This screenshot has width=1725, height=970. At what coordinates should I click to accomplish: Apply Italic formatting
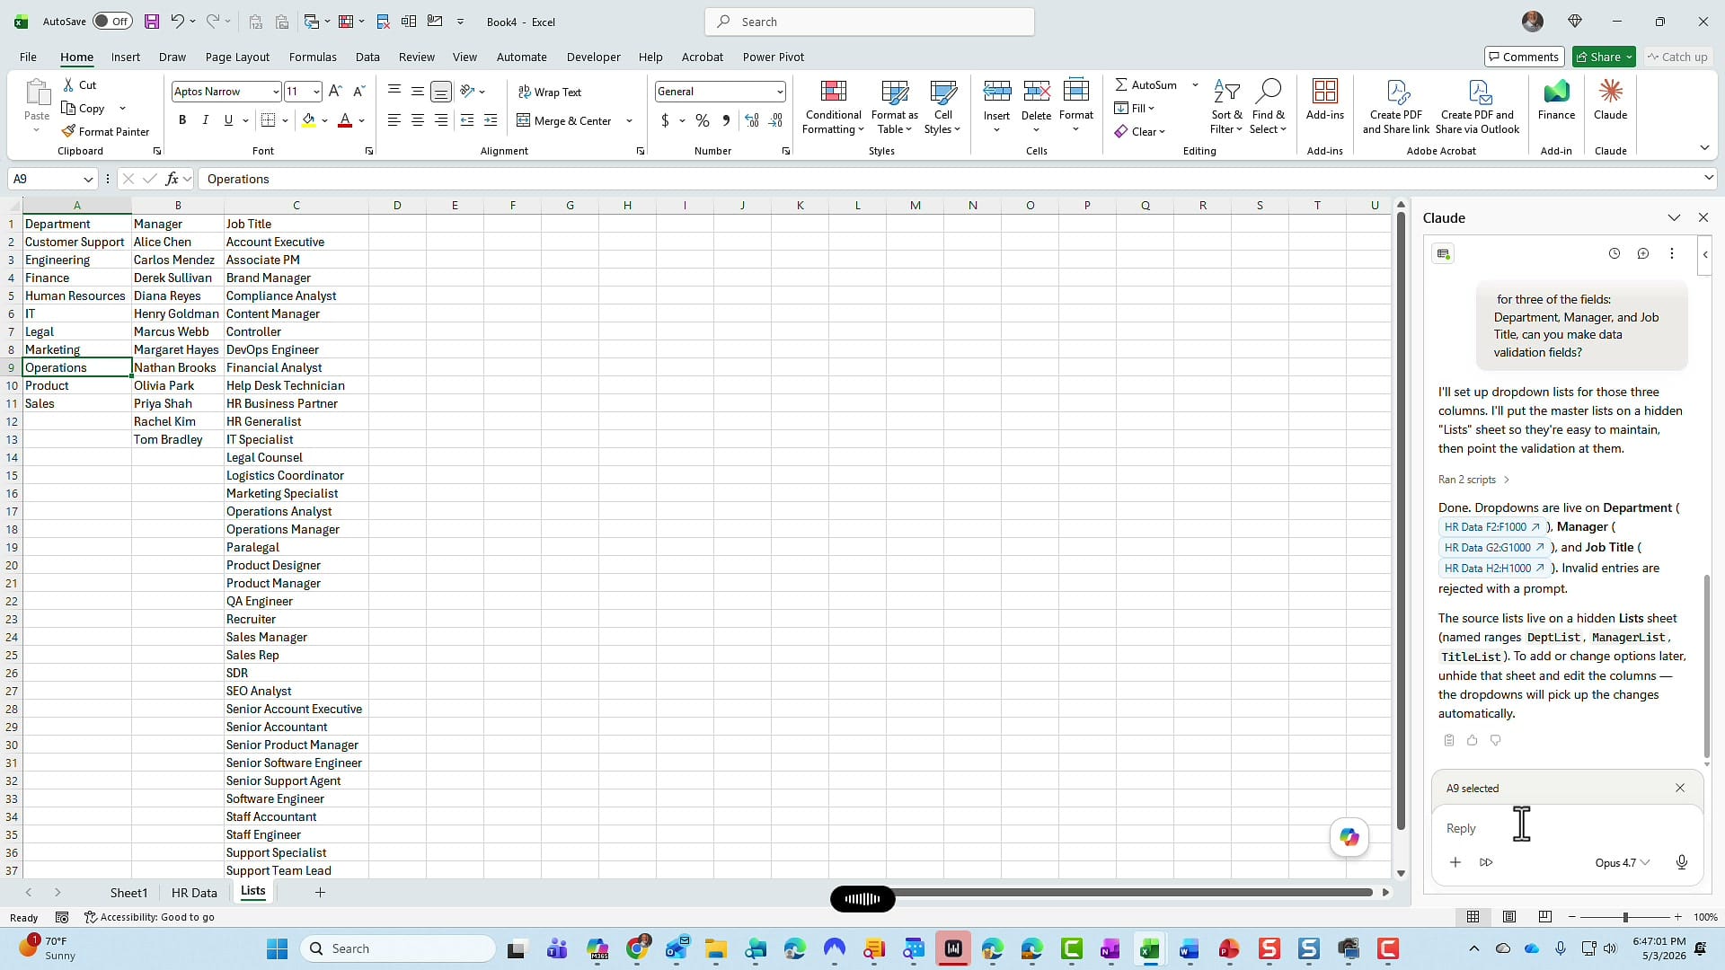[x=205, y=120]
